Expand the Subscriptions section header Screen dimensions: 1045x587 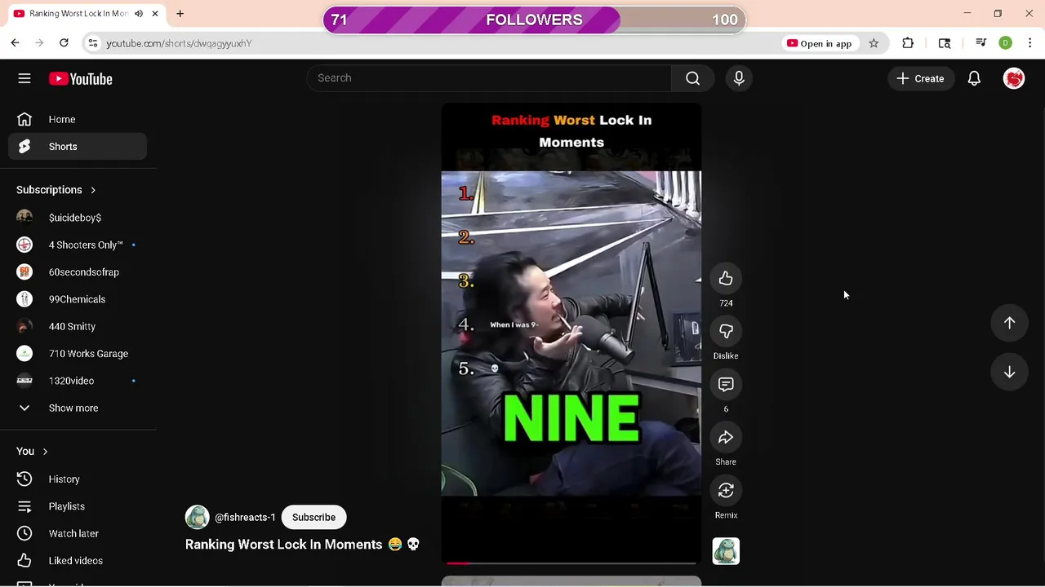56,190
